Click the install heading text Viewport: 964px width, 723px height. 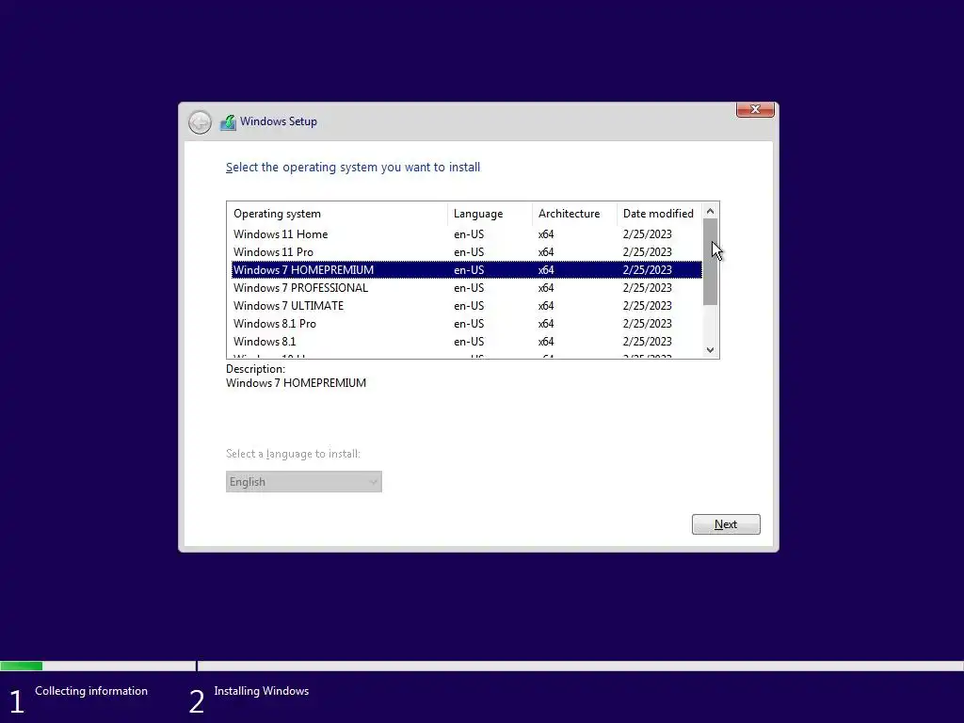pos(353,168)
